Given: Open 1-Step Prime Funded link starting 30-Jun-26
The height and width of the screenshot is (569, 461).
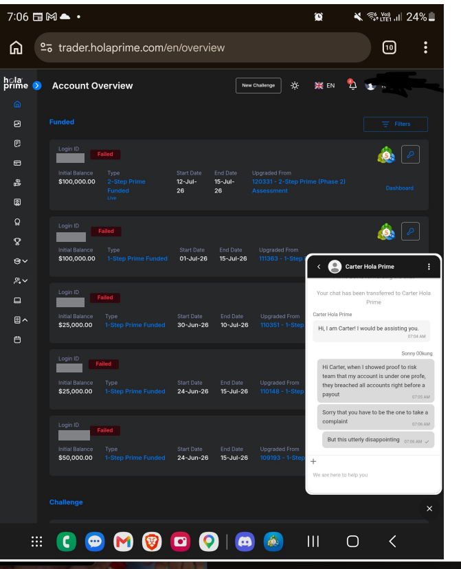Looking at the screenshot, I should tap(135, 325).
